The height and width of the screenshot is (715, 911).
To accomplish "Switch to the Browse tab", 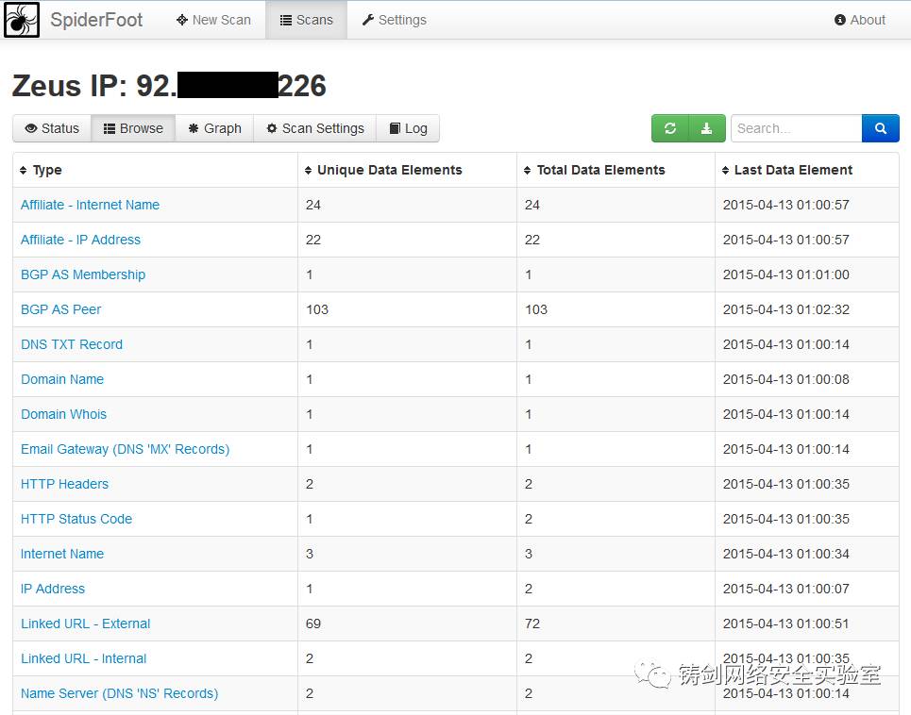I will point(133,128).
